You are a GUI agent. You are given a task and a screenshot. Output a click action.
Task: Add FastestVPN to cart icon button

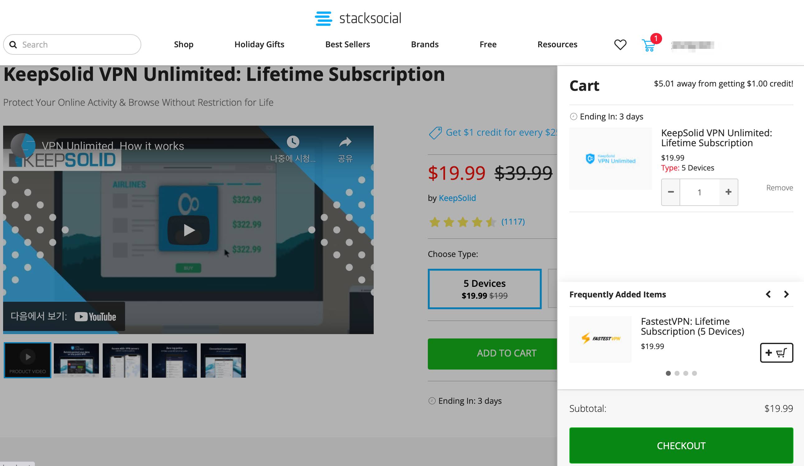777,352
